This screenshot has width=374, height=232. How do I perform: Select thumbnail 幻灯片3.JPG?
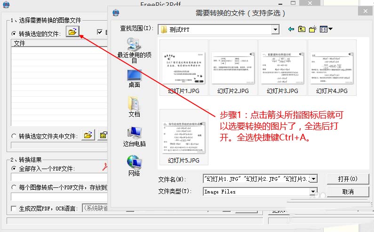click(x=282, y=68)
